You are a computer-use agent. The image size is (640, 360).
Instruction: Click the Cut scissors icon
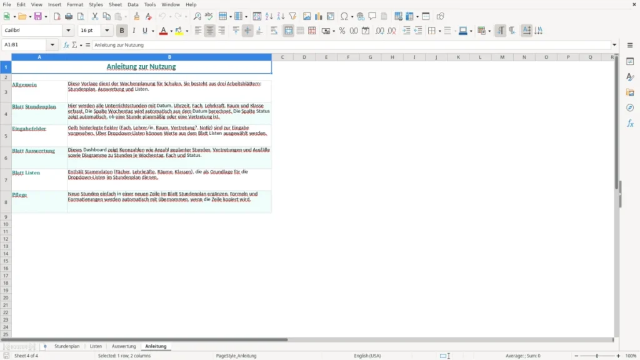pos(95,16)
